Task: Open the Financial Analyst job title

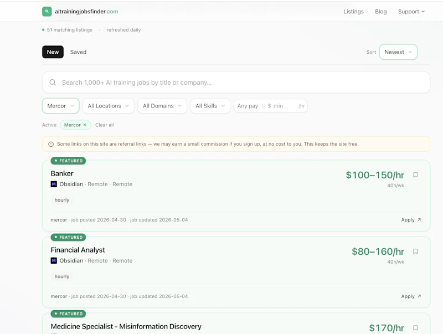Action: [78, 250]
